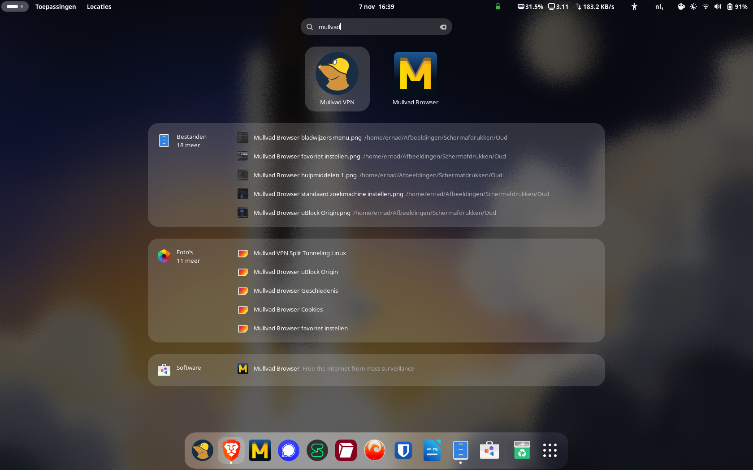Open nl keyboard layout selector
753x470 pixels.
(x=659, y=7)
